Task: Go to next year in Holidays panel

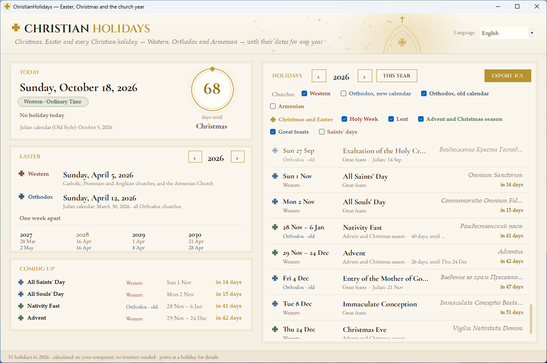Action: (x=365, y=76)
